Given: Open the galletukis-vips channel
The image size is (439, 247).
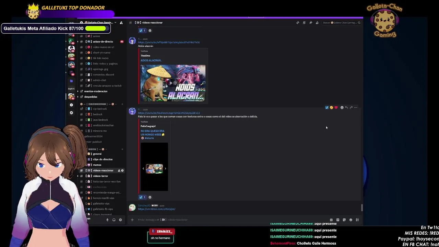Looking at the screenshot, I should [102, 203].
